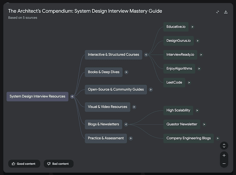The image size is (236, 175).
Task: Expand Practice & Assessment arrow
Action: pyautogui.click(x=130, y=138)
